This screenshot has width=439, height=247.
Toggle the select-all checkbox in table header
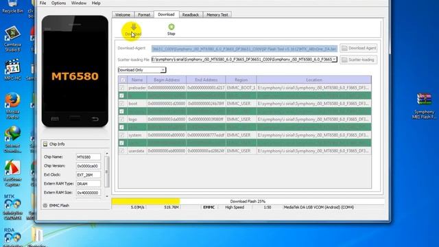(x=123, y=80)
